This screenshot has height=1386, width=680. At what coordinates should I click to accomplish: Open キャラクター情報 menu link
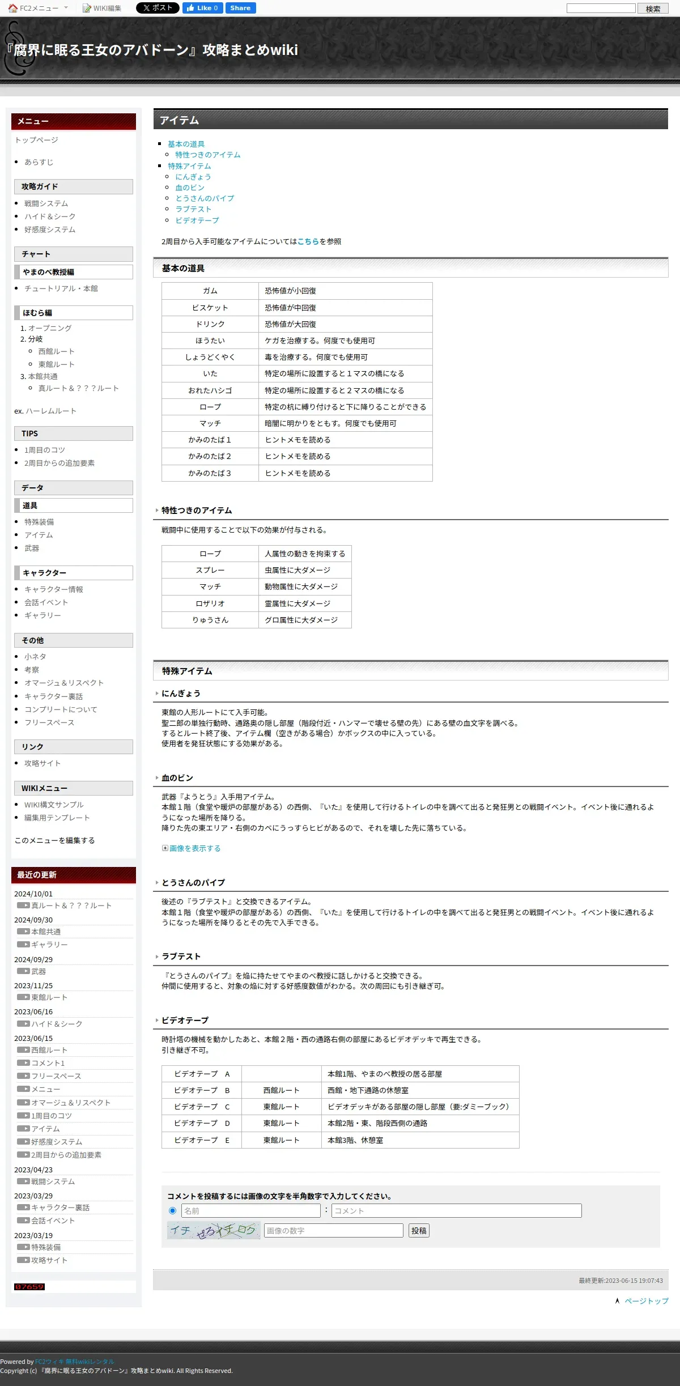[x=54, y=589]
